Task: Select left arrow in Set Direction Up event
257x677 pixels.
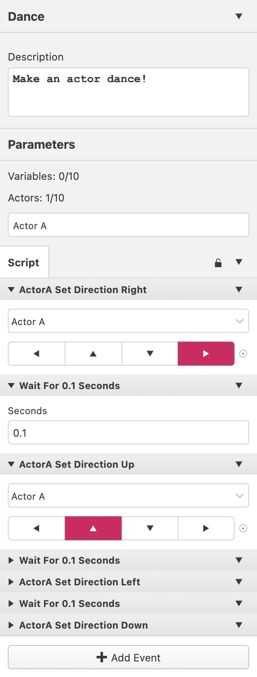Action: coord(37,528)
